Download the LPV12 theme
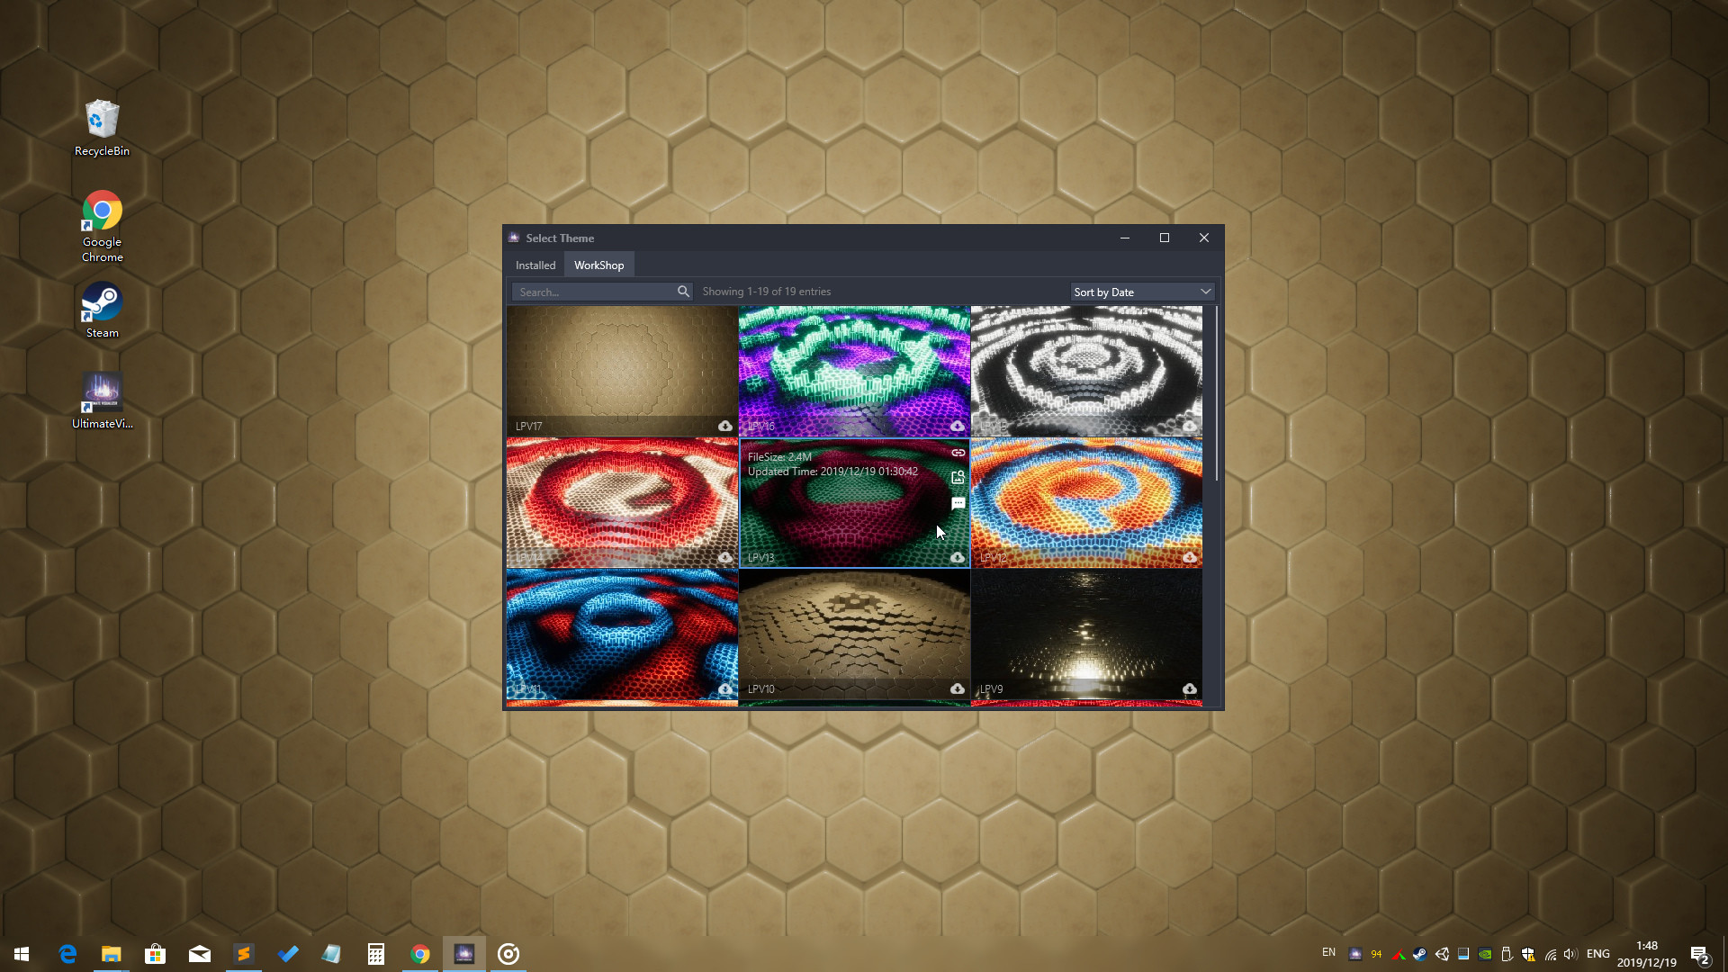The width and height of the screenshot is (1728, 972). click(1191, 558)
